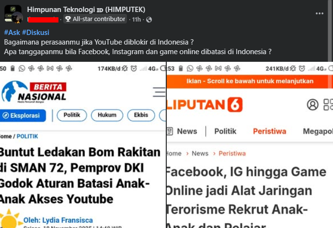
Task: Open the post options three-dots menu
Action: [319, 13]
